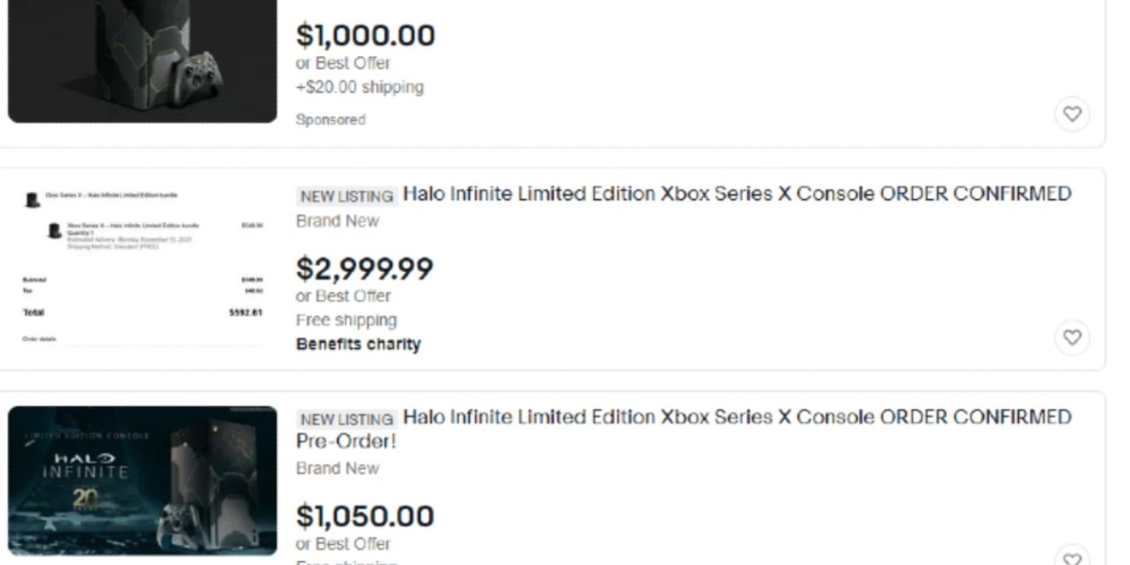Click the Halo Infinite 20th anniversary thumbnail
The height and width of the screenshot is (565, 1130).
142,480
